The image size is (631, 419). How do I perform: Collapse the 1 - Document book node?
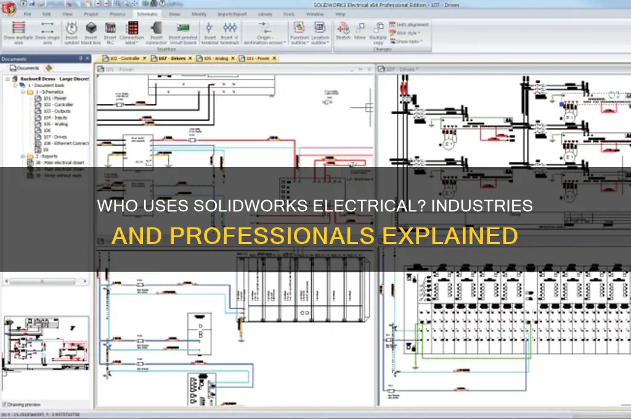coord(15,85)
